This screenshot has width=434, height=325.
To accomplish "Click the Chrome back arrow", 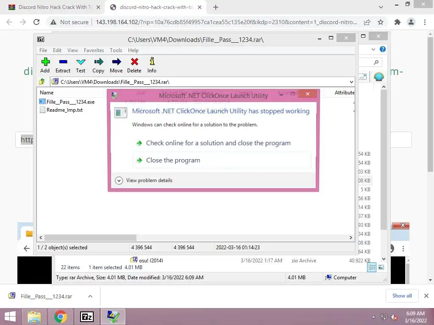I will [x=9, y=22].
